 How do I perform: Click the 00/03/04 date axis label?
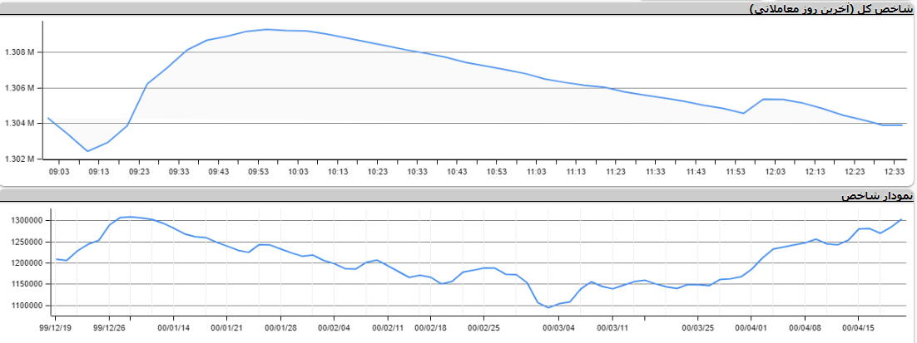(559, 328)
